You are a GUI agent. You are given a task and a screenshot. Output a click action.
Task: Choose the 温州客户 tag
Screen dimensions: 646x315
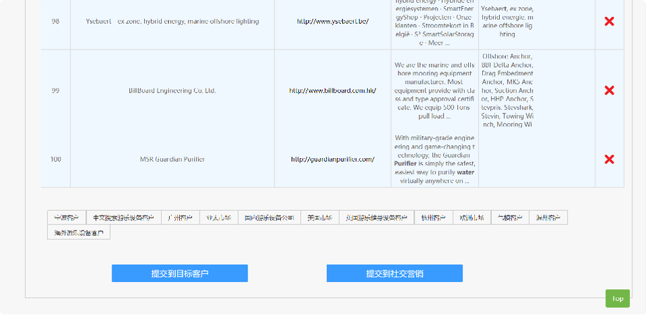pos(549,218)
